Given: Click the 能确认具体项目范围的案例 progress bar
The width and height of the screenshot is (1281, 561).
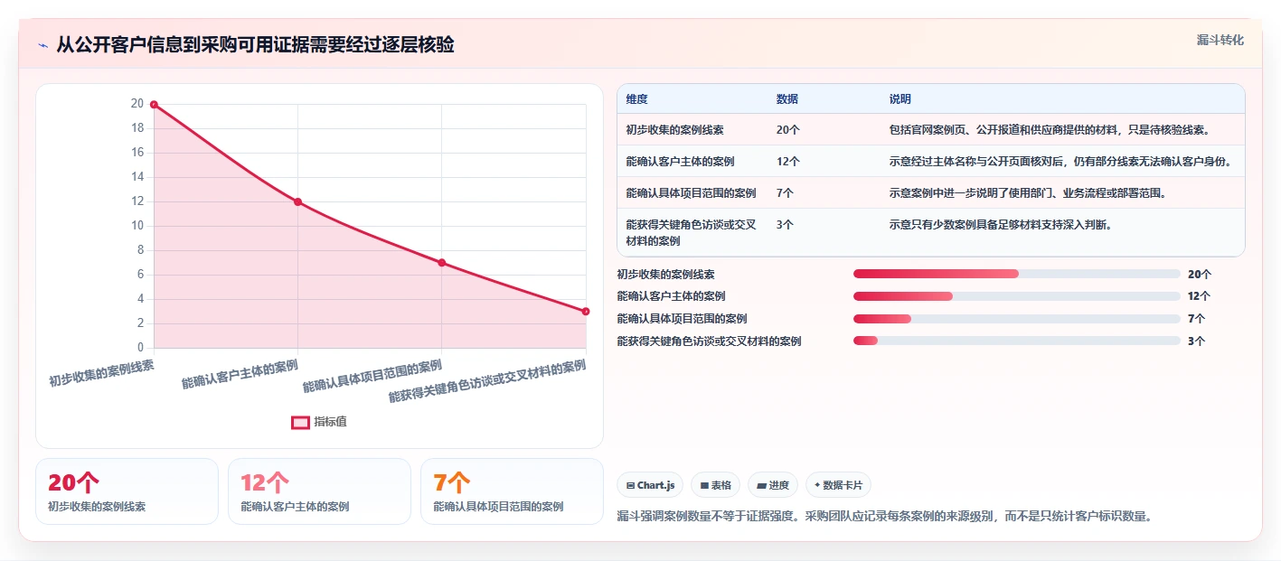Looking at the screenshot, I should tap(1017, 318).
